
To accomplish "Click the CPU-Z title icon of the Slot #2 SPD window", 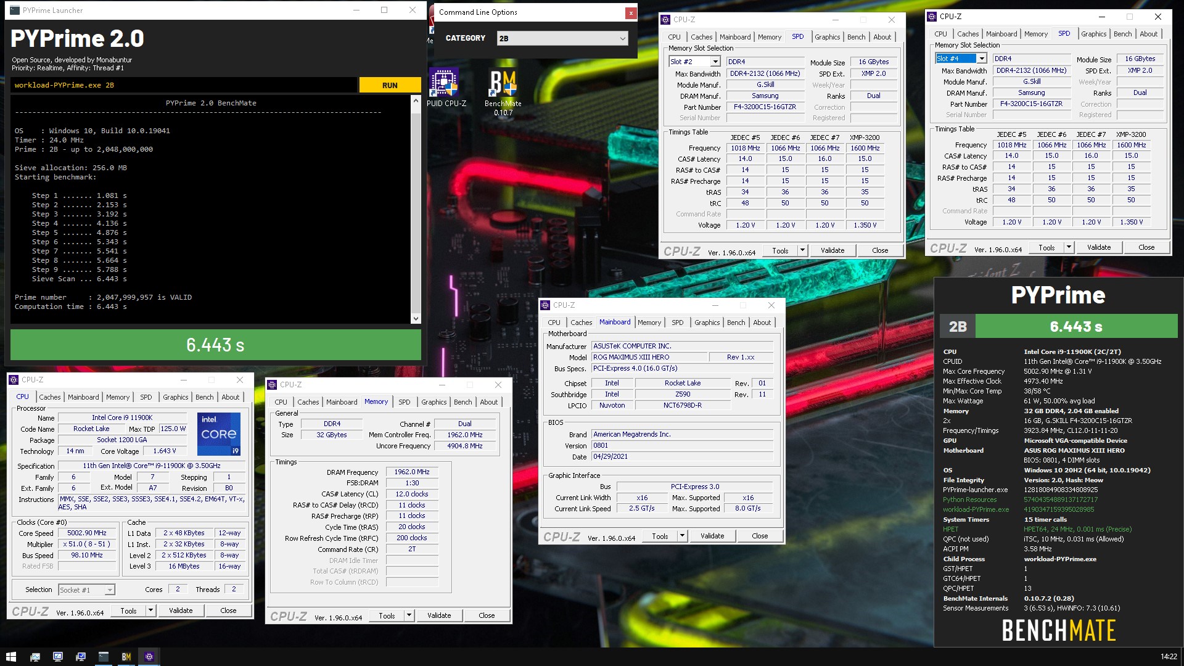I will [x=665, y=20].
